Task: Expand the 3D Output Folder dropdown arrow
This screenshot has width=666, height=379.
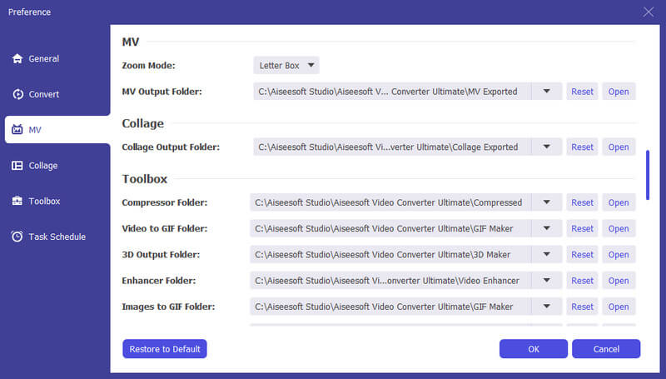Action: (x=547, y=255)
